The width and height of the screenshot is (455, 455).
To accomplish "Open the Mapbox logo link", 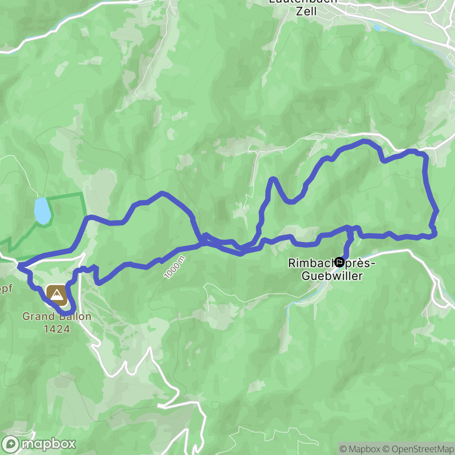I will 38,444.
